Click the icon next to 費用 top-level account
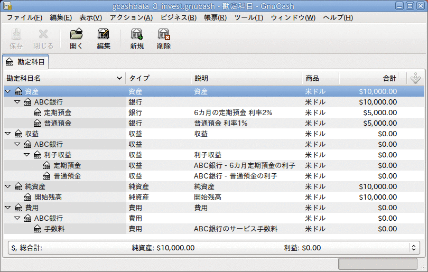Screen dimensions: 428x272 [x=18, y=208]
